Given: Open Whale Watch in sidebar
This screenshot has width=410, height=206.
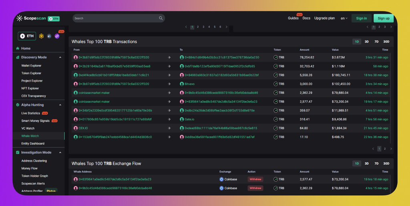Looking at the screenshot, I should point(30,136).
